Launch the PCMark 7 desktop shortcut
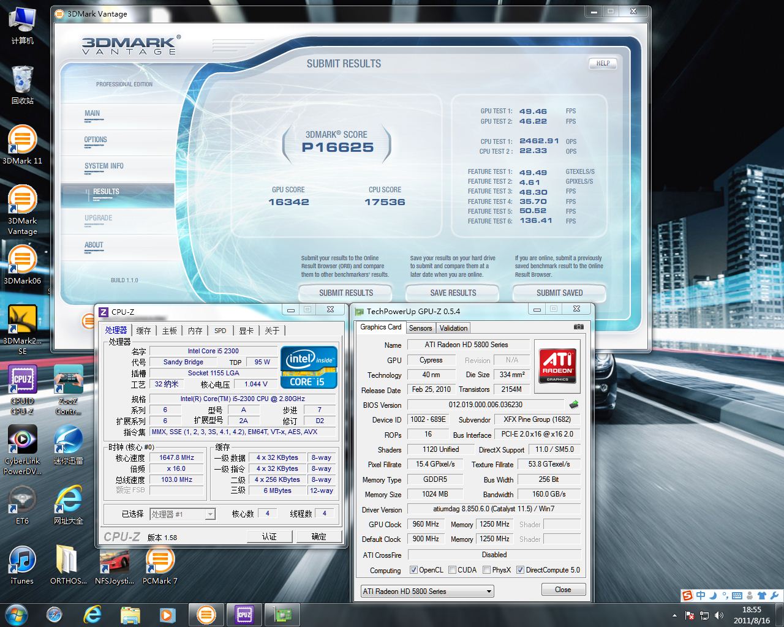This screenshot has width=784, height=627. (x=160, y=565)
